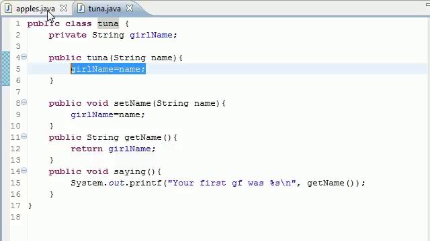Click 'String' type on line 11
The height and width of the screenshot is (241, 430).
[x=103, y=137]
